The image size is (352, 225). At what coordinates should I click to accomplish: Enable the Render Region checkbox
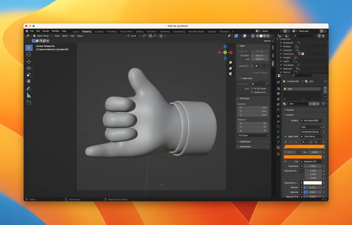(251, 73)
